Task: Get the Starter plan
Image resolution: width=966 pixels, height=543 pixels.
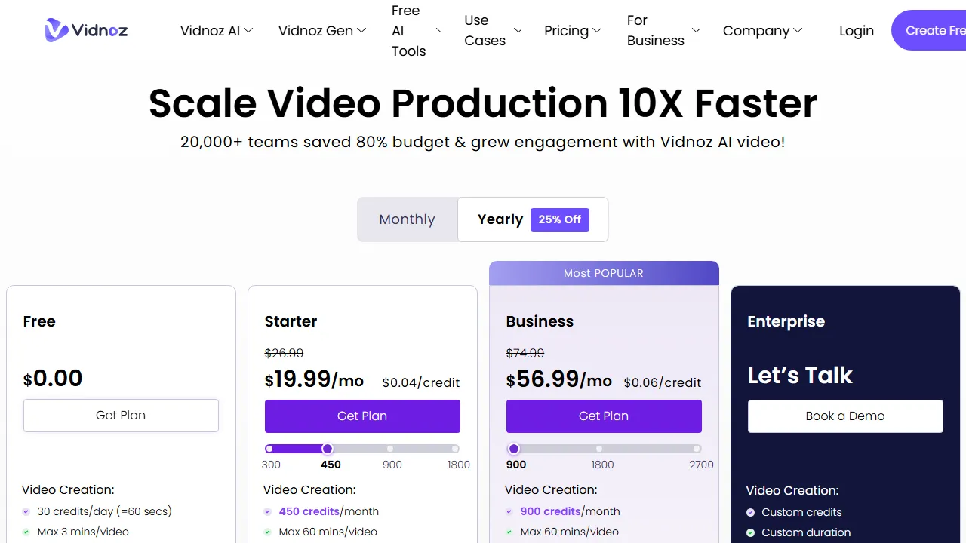Action: (x=362, y=416)
